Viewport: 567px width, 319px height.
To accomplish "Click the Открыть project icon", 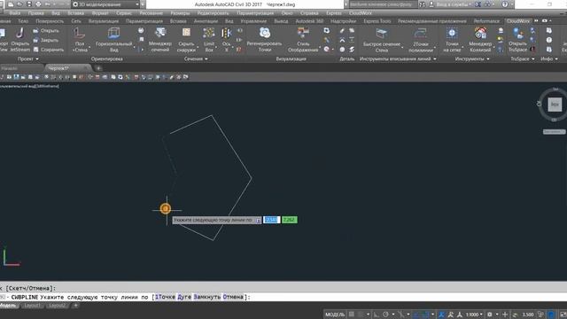I will click(35, 31).
